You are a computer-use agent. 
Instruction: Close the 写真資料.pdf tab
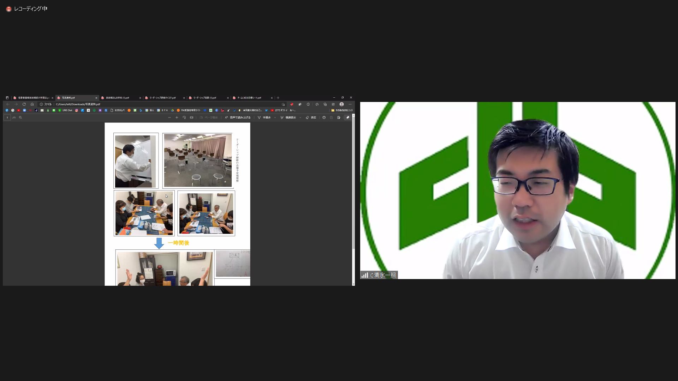(x=96, y=98)
